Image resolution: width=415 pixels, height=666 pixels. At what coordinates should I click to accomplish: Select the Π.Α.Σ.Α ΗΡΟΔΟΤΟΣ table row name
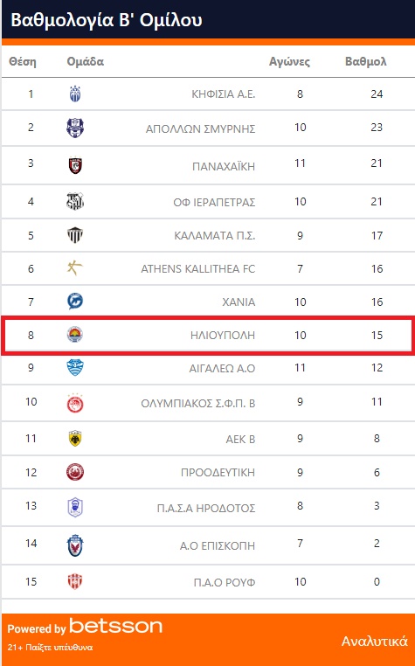[x=206, y=508]
